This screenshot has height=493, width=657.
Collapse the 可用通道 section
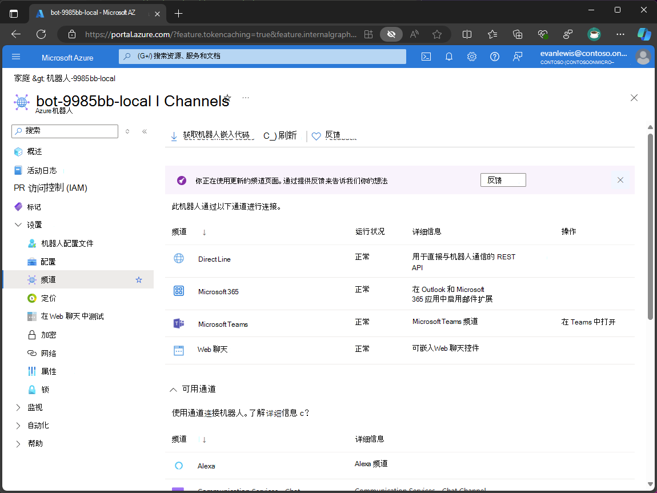click(173, 390)
